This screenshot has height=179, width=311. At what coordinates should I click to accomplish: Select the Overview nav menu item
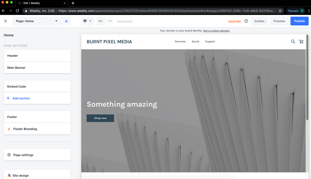click(x=180, y=41)
